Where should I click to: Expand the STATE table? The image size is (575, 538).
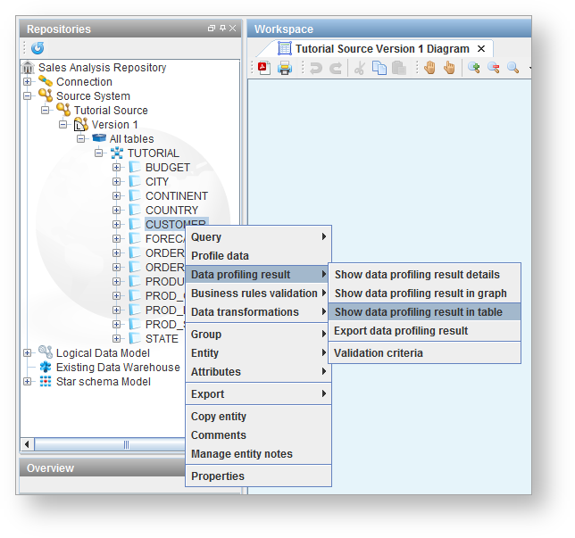click(117, 339)
